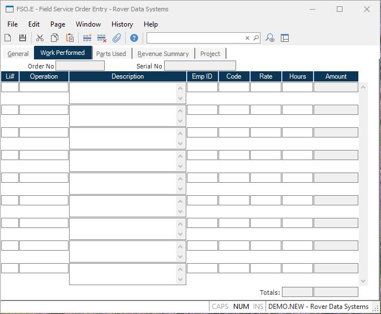Click the Paste clipboard icon
Viewport: 381px width, 314px height.
70,38
